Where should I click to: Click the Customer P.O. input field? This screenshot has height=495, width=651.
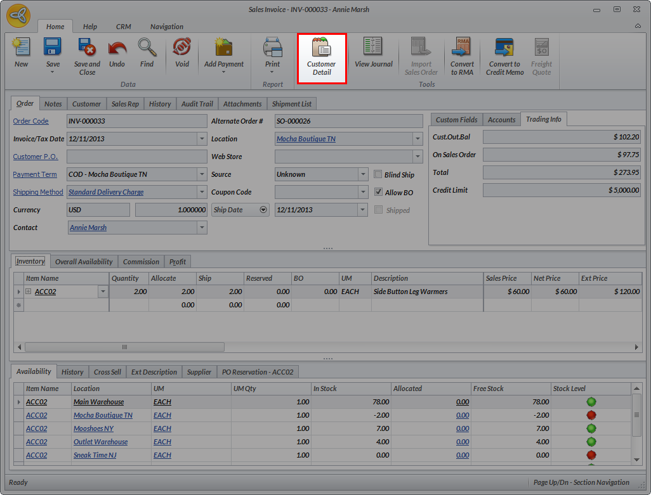136,157
